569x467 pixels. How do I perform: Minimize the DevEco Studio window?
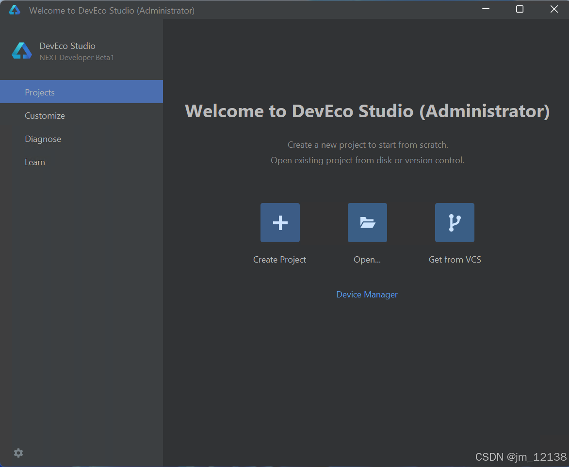pos(486,9)
